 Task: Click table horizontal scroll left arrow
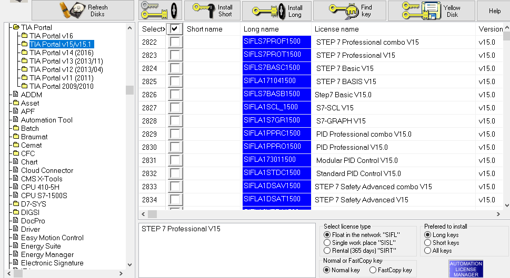click(x=143, y=214)
